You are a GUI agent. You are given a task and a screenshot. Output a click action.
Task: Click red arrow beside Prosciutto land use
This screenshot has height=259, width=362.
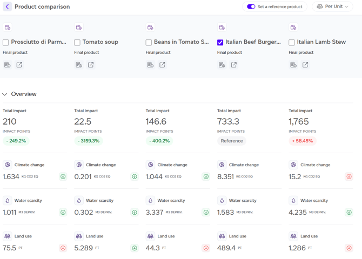tap(63, 248)
